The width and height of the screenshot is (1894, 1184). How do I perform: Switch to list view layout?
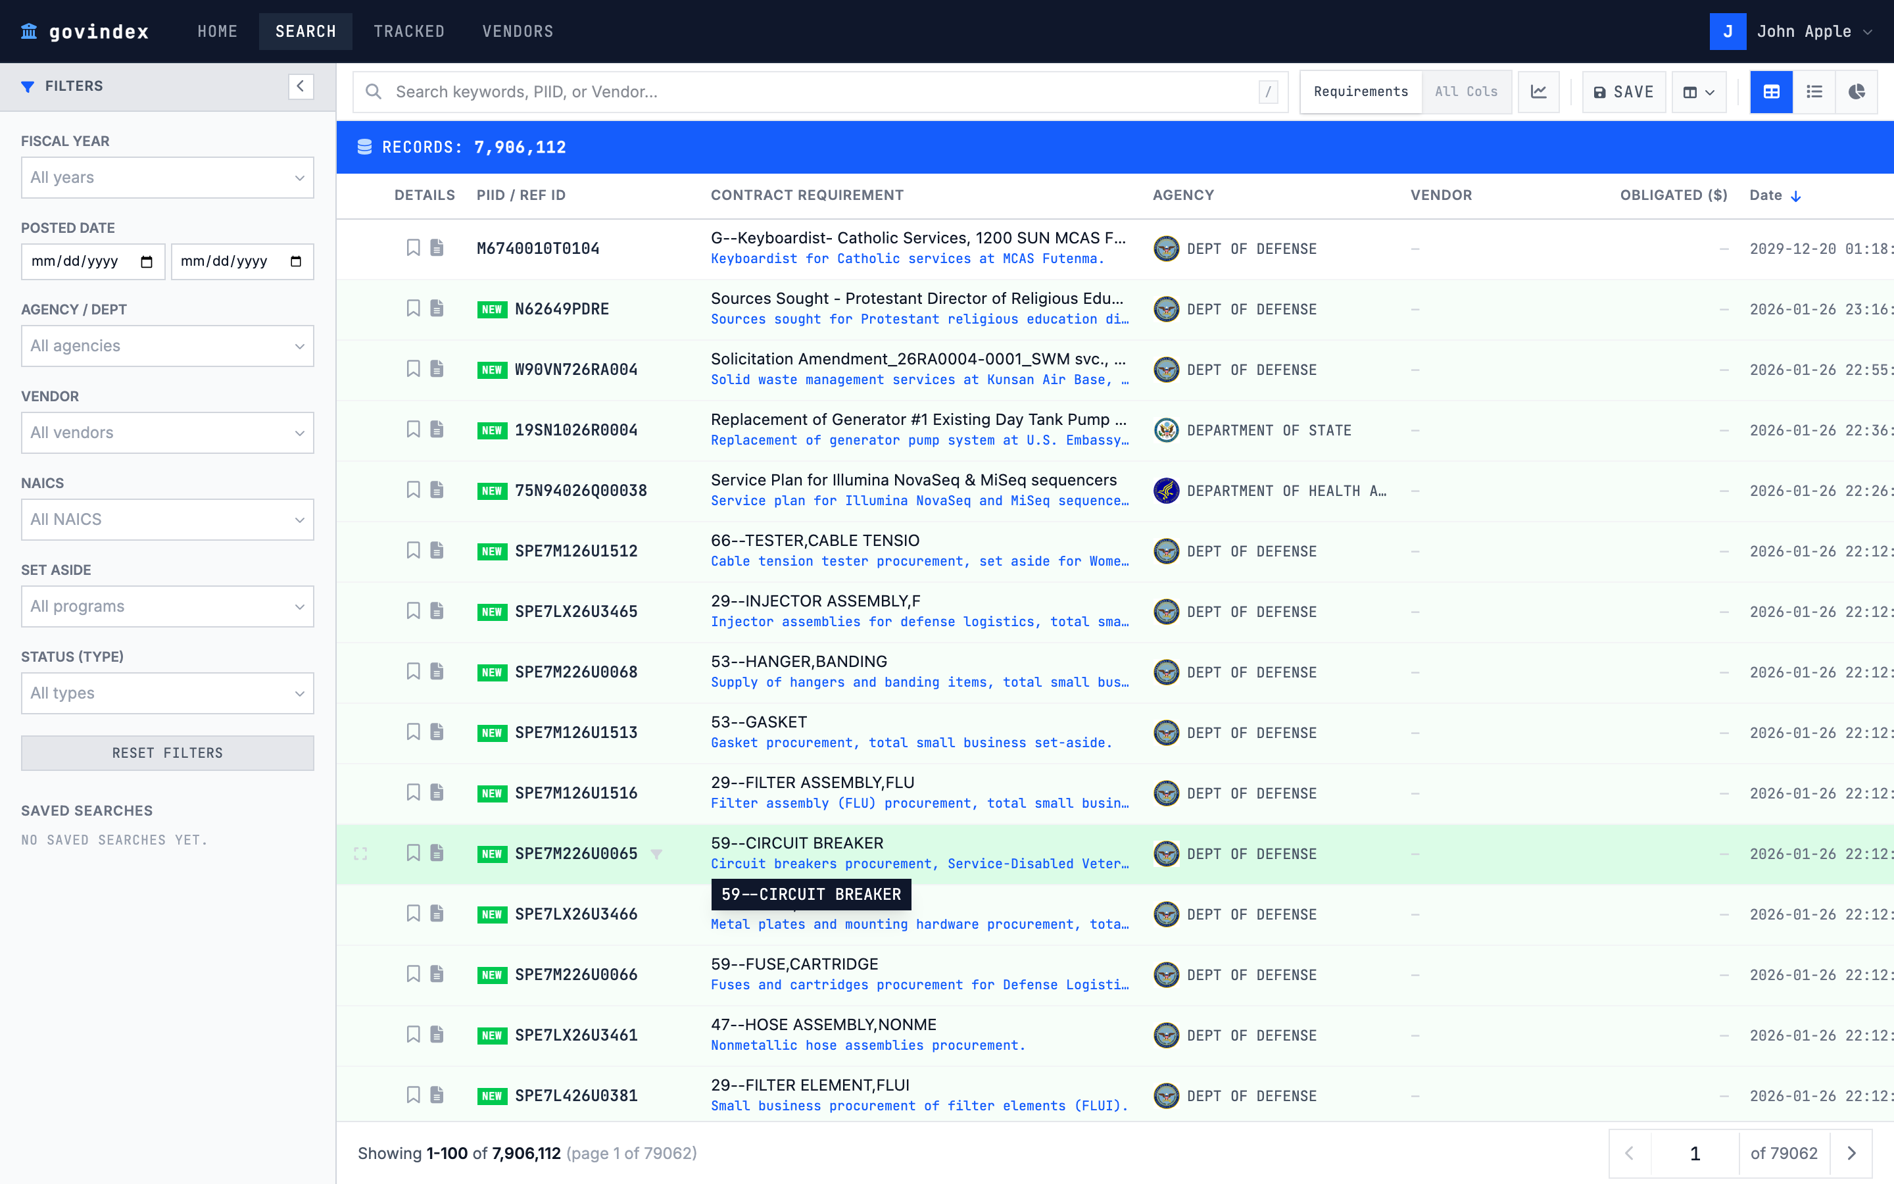(1814, 91)
